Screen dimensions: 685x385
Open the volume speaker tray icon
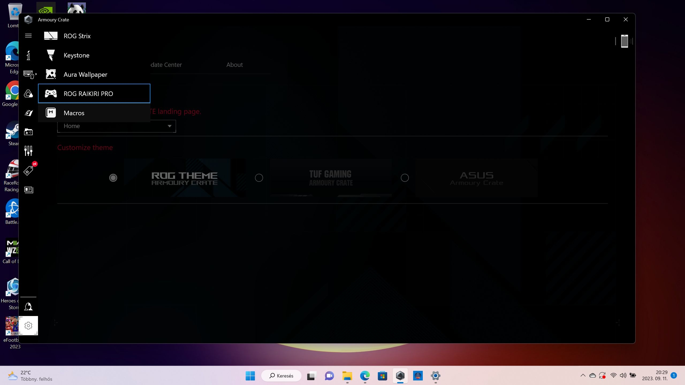(623, 375)
